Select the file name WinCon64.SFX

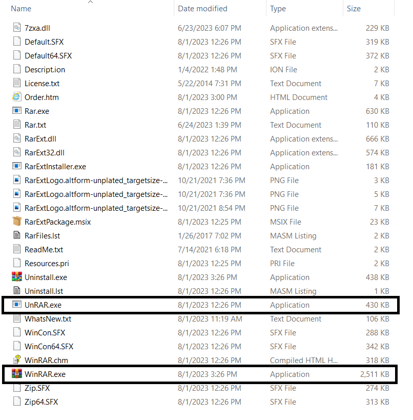click(x=49, y=346)
